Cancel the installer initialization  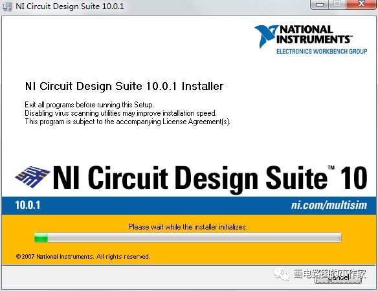[339, 278]
